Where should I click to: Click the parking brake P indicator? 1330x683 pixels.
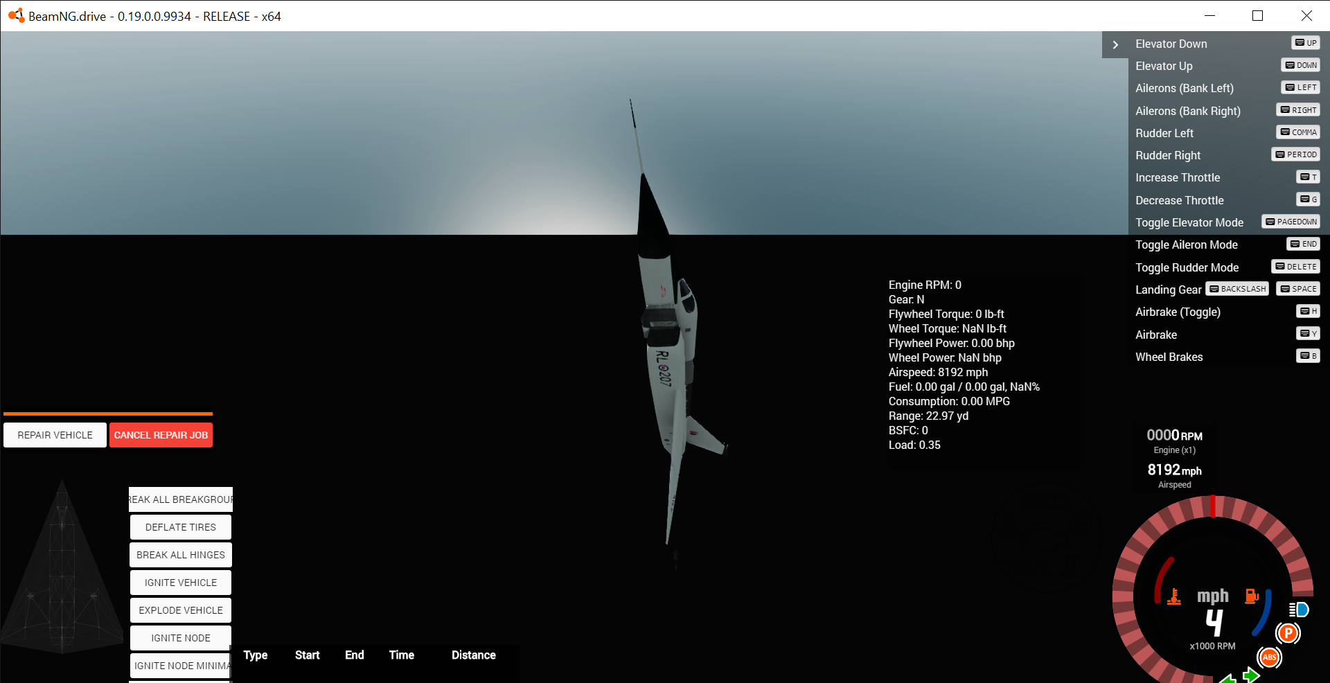[x=1288, y=633]
